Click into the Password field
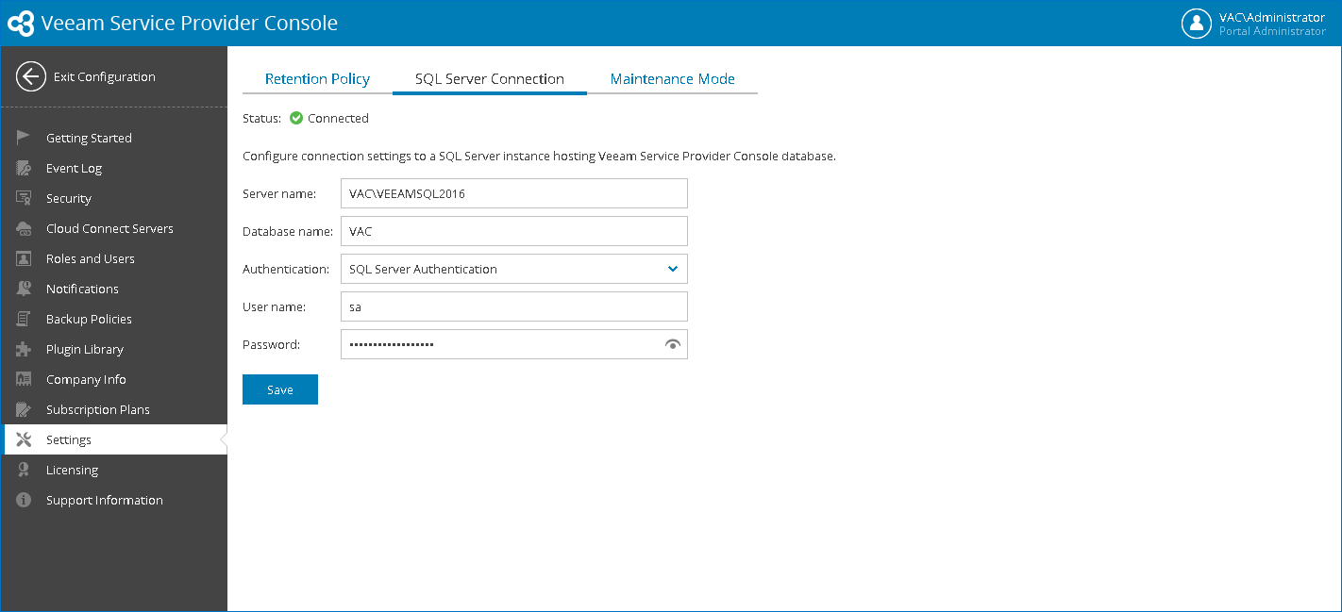1342x612 pixels. (514, 344)
